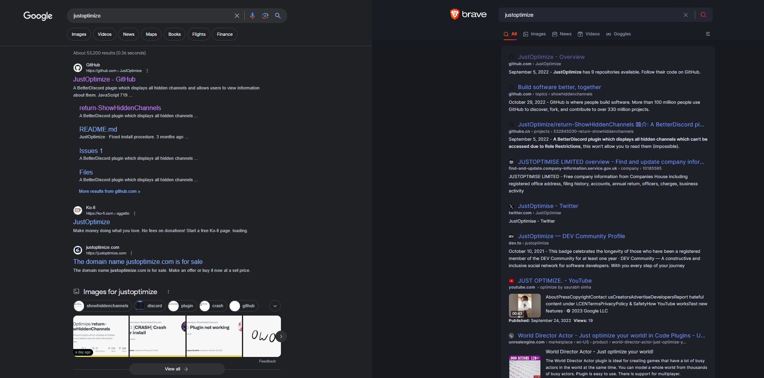Screen dimensions: 764x378
Task: Select the showhiddenchannels image chip
Action: [102, 306]
